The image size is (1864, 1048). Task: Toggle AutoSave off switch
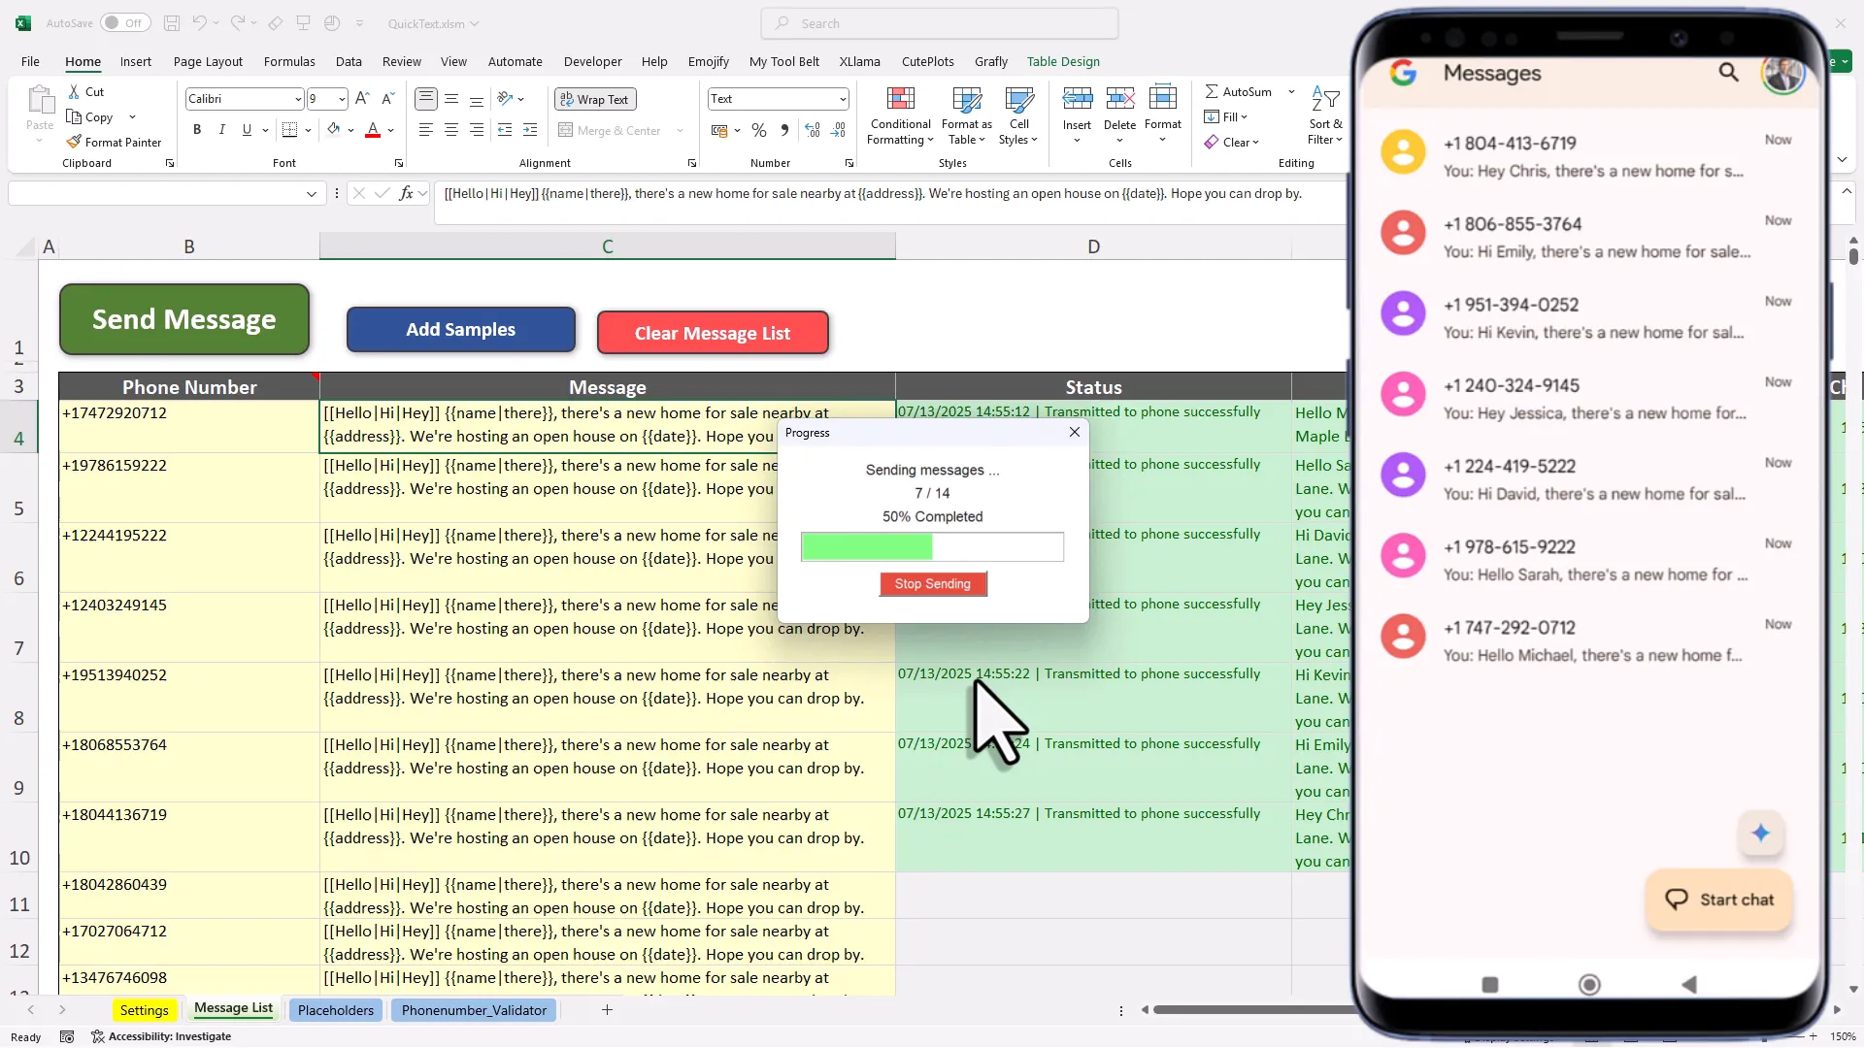(124, 22)
